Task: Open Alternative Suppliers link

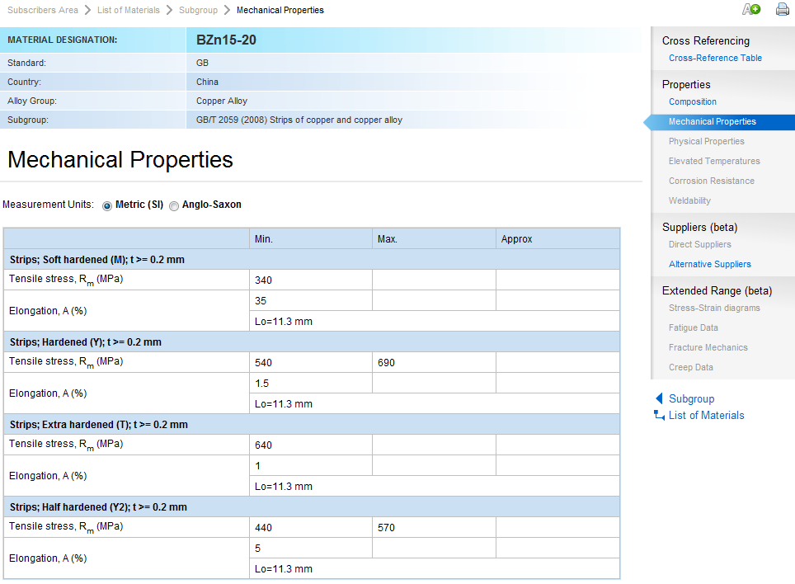Action: (x=709, y=264)
